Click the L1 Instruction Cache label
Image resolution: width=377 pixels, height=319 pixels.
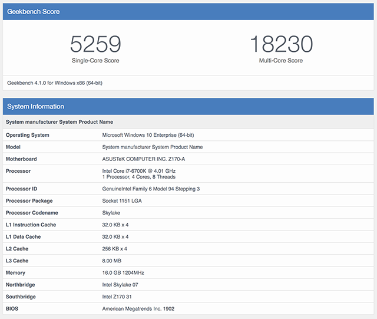pos(31,225)
